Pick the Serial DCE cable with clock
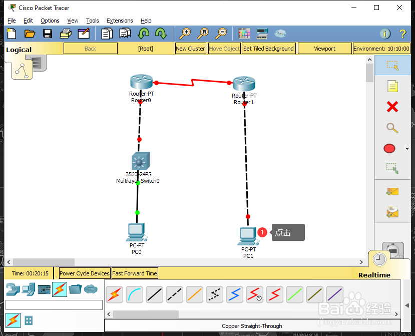This screenshot has height=336, width=415. pos(254,294)
